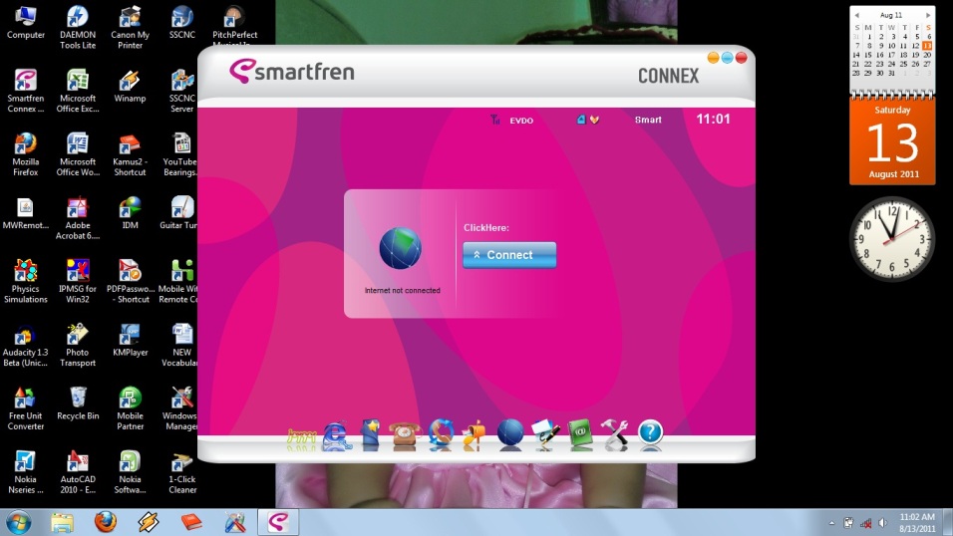Viewport: 953px width, 536px height.
Task: Open the phone sync icon with blue arrows
Action: (x=441, y=434)
